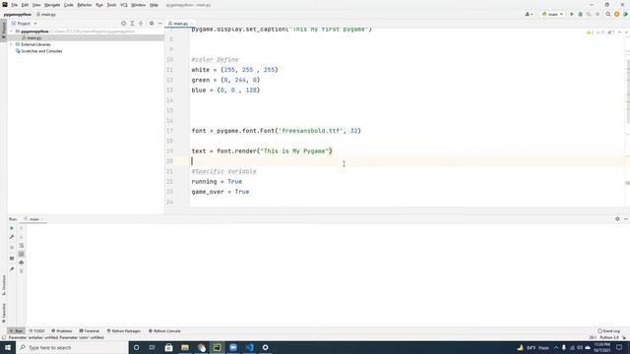Open the Event Log button
This screenshot has width=630, height=354.
(608, 331)
